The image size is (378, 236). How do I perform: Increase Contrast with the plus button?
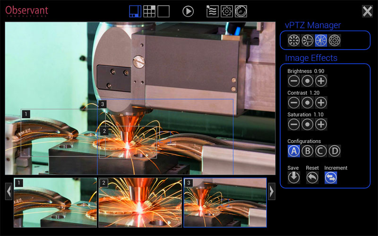point(321,102)
